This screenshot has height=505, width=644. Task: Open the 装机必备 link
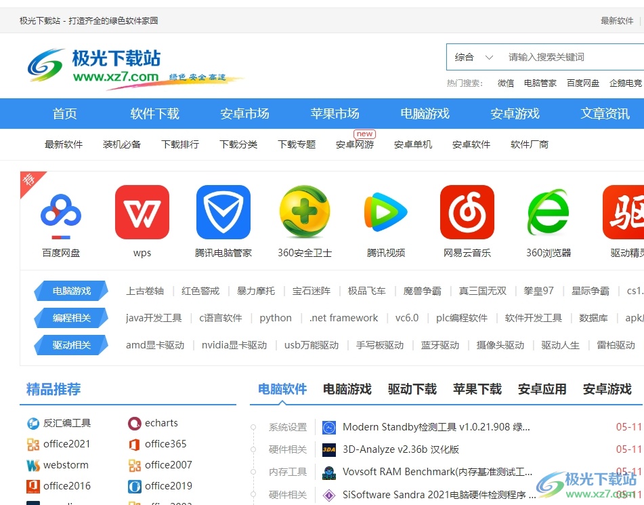click(x=122, y=144)
